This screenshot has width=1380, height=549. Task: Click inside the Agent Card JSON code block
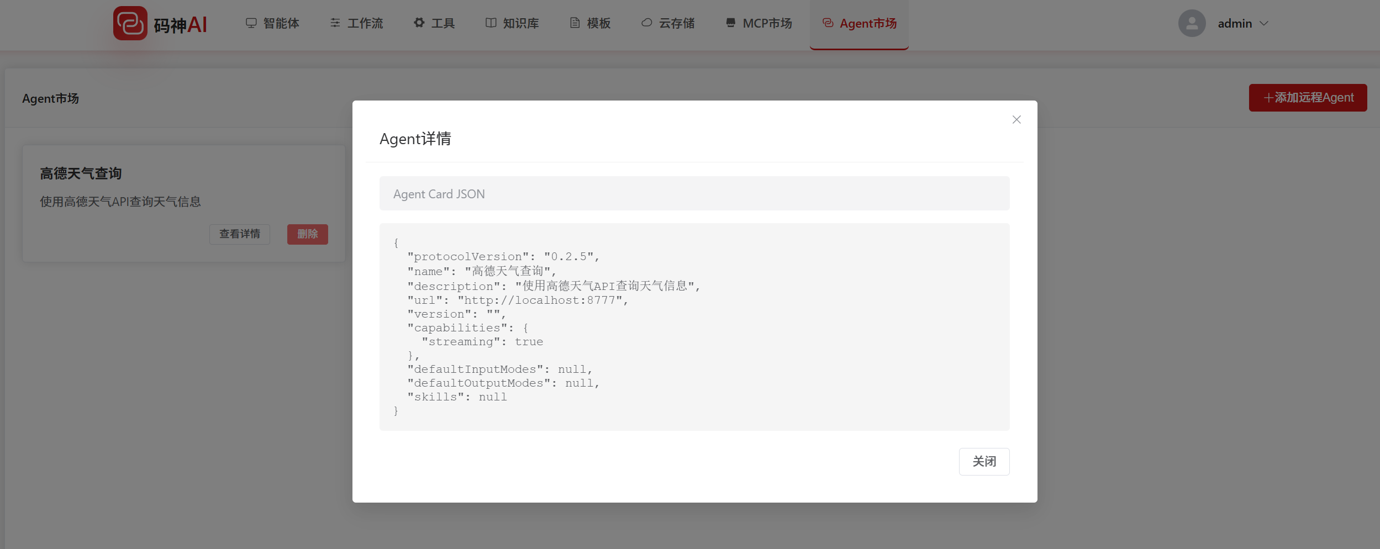coord(694,326)
